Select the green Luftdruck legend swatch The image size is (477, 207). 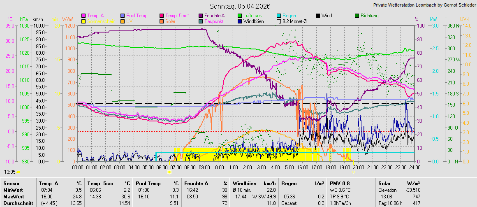click(x=240, y=16)
